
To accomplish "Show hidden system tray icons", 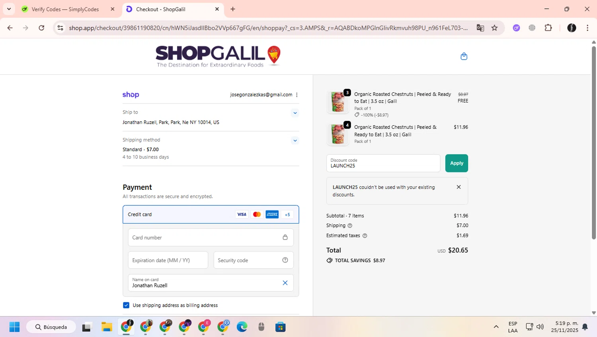I will coord(496,327).
